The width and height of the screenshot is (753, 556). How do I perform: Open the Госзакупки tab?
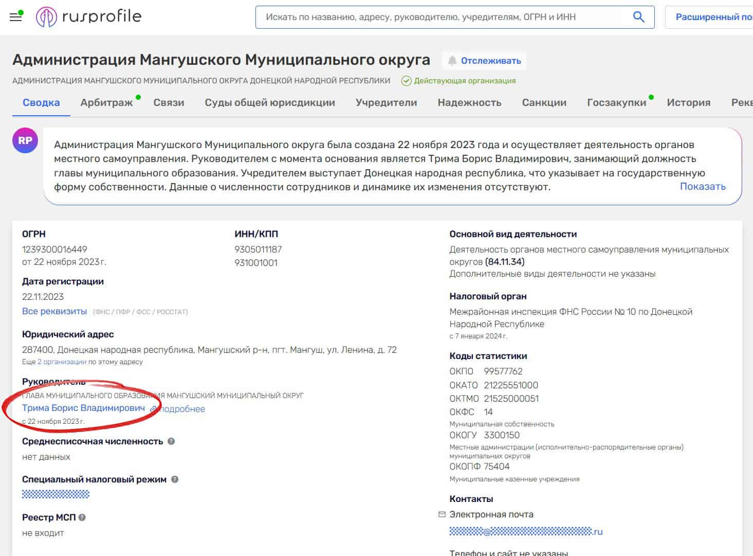(617, 102)
